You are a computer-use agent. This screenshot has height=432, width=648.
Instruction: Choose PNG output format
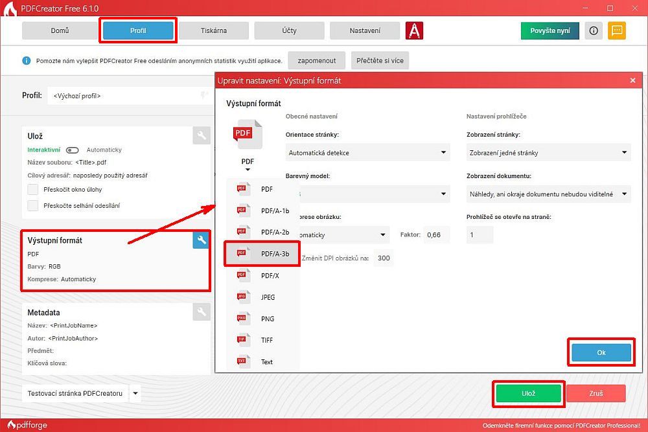(262, 319)
